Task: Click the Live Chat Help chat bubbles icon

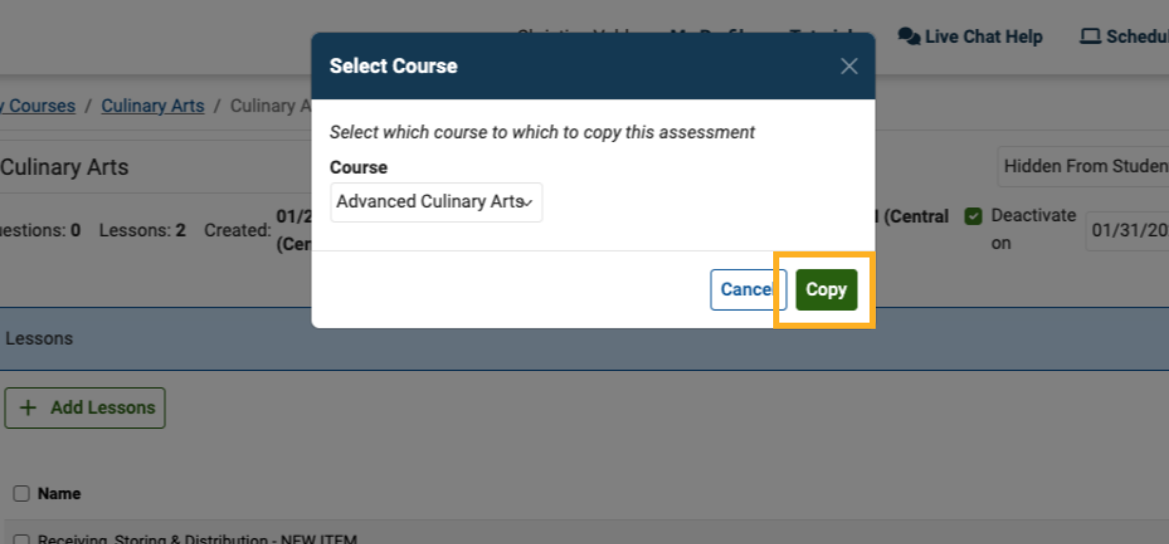Action: [908, 37]
